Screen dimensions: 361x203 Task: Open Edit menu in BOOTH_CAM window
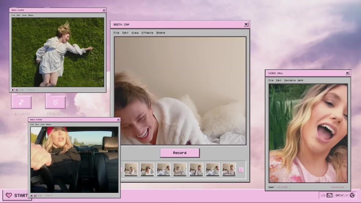click(x=125, y=33)
